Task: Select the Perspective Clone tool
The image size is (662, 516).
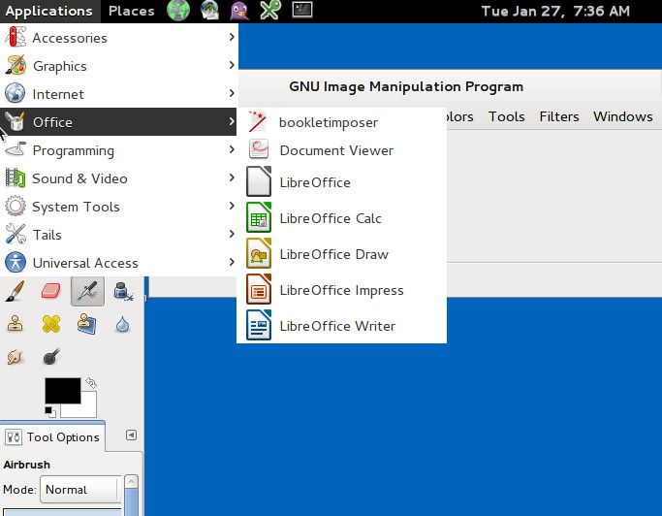Action: pos(87,324)
